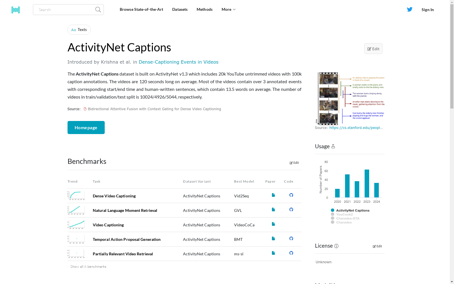Screen dimensions: 454x284
Task: Open Browse State-of-the-Art menu item
Action: [x=141, y=9]
